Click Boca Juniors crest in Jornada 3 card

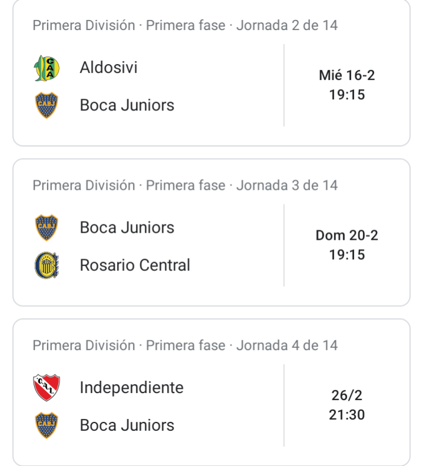[46, 227]
